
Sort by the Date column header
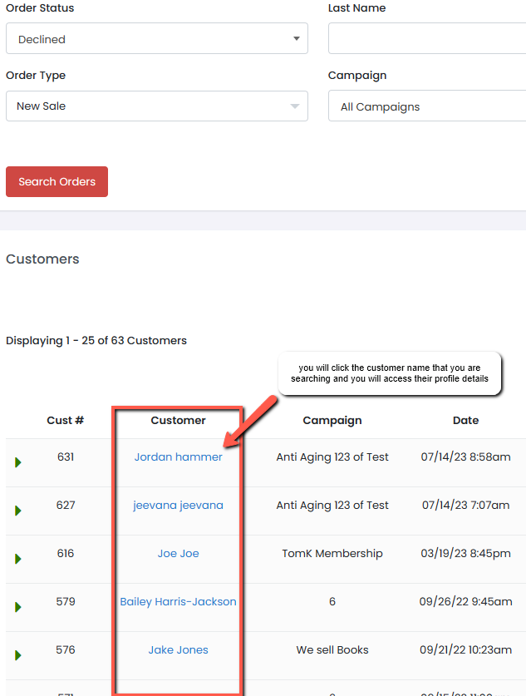tap(465, 420)
